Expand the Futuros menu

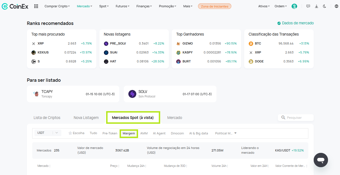tap(123, 6)
